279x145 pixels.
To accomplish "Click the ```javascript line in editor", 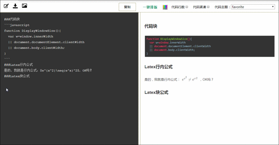I will 17,25.
